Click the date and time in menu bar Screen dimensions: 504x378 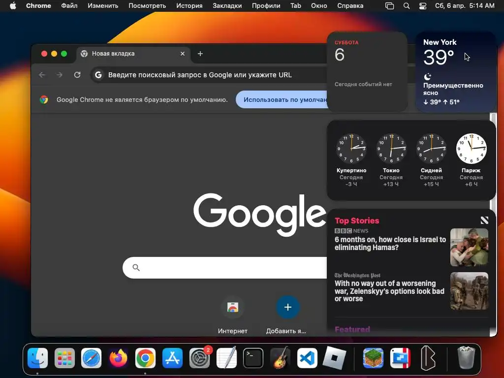pos(465,6)
